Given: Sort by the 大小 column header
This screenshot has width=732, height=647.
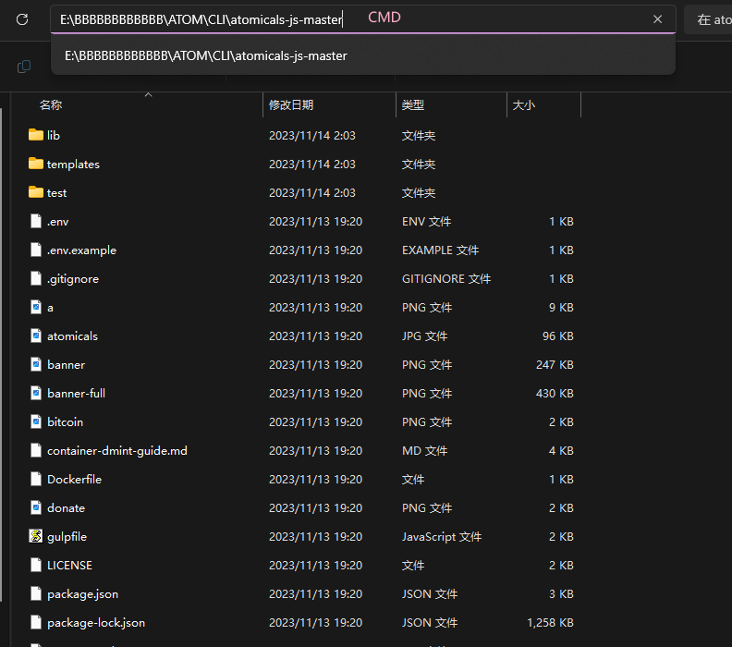Looking at the screenshot, I should [x=523, y=105].
